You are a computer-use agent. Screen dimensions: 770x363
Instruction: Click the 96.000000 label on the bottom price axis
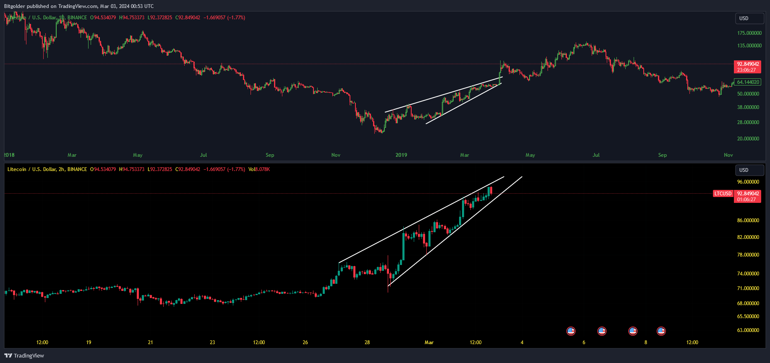tap(748, 182)
